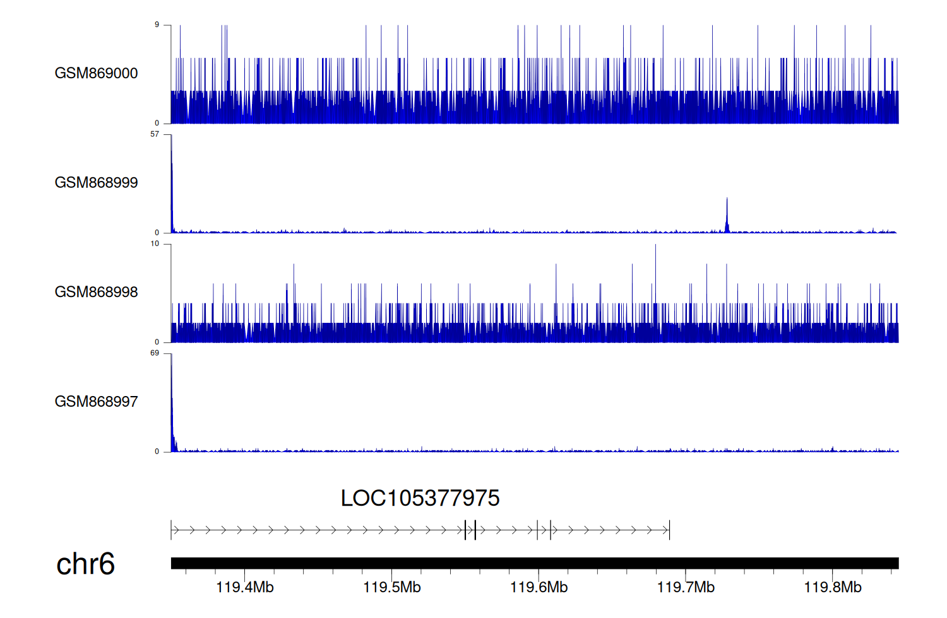Click the y-axis maximum value 10

coord(155,244)
